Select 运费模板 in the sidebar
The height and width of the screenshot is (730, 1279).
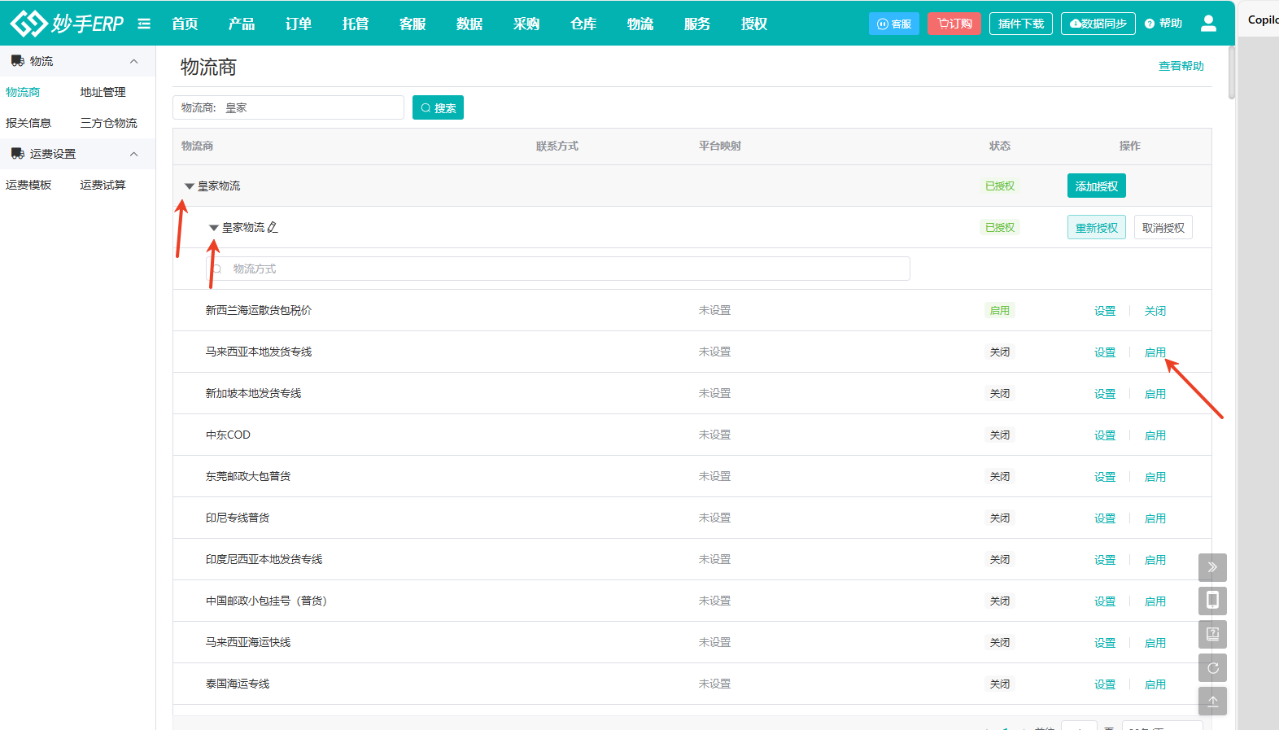tap(28, 185)
